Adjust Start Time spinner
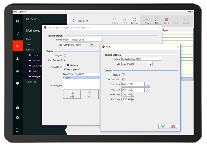This screenshot has height=148, width=207. tap(133, 95)
